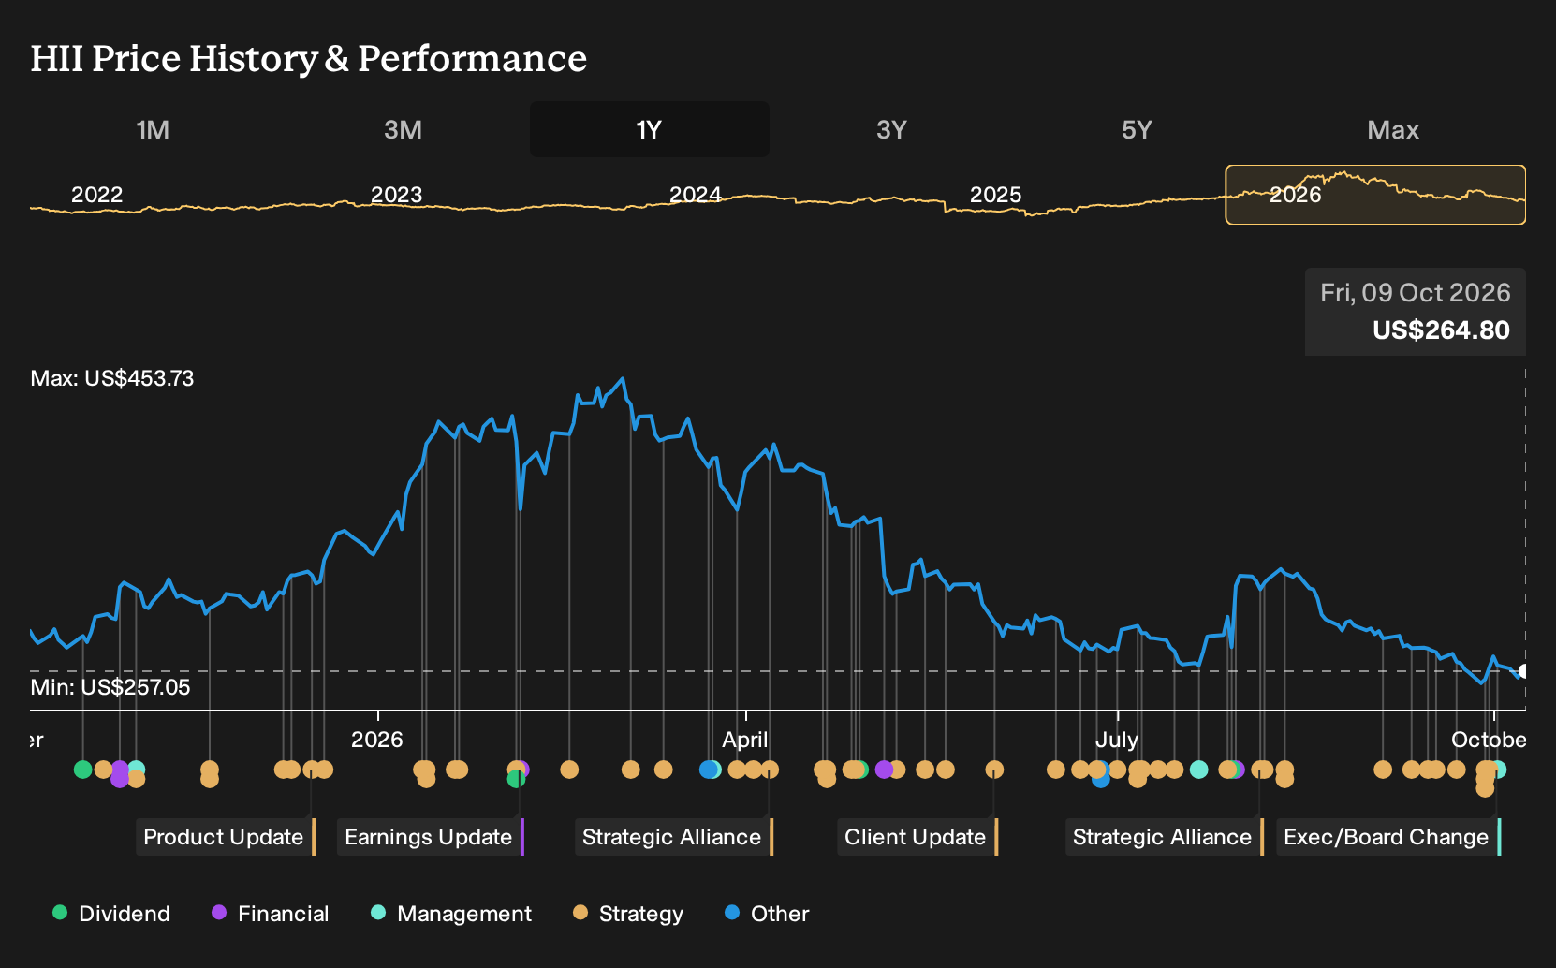Click the 2026 label on the main chart axis
Viewport: 1556px width, 968px height.
pos(376,740)
